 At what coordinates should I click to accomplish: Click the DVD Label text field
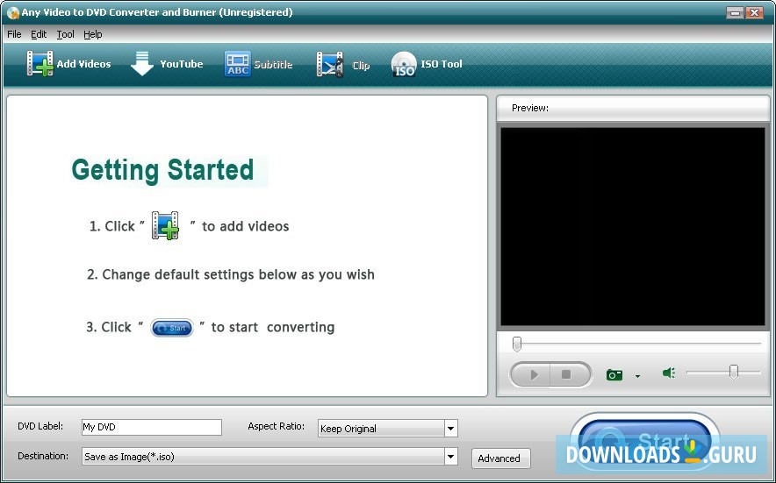click(x=152, y=427)
